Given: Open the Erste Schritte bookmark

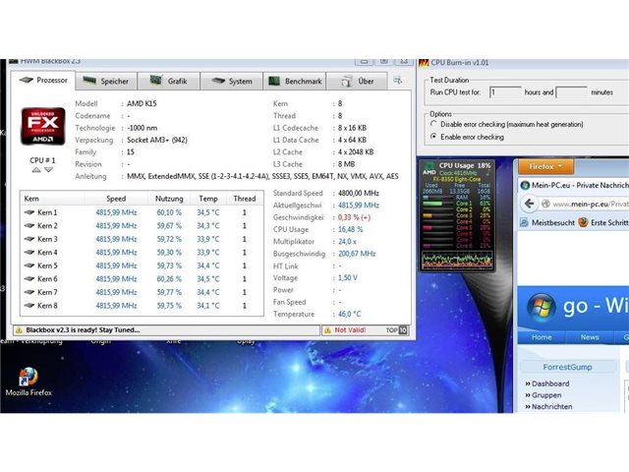Looking at the screenshot, I should click(x=603, y=222).
